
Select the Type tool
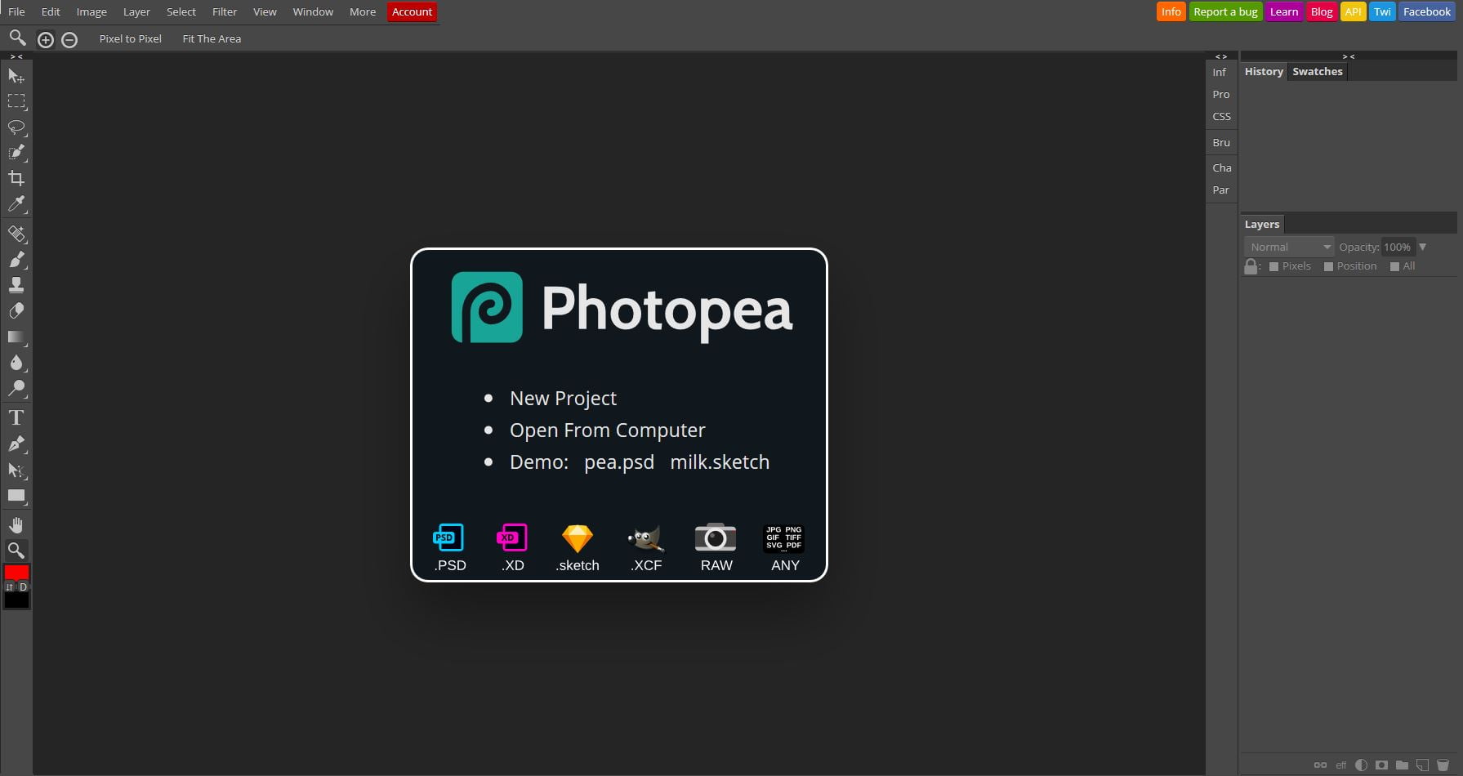(x=16, y=418)
